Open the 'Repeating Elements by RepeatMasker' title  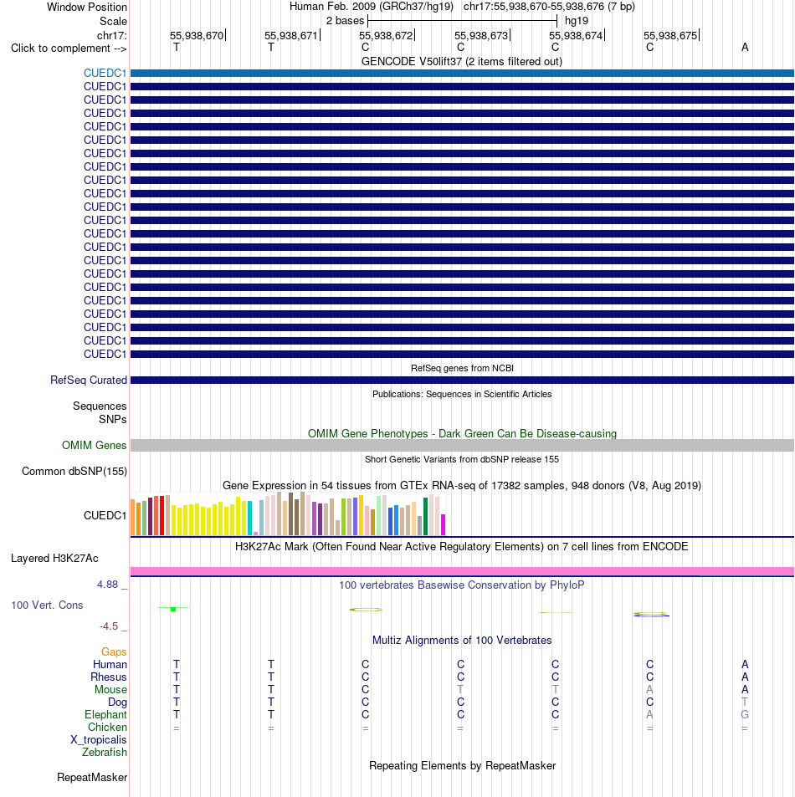(462, 765)
